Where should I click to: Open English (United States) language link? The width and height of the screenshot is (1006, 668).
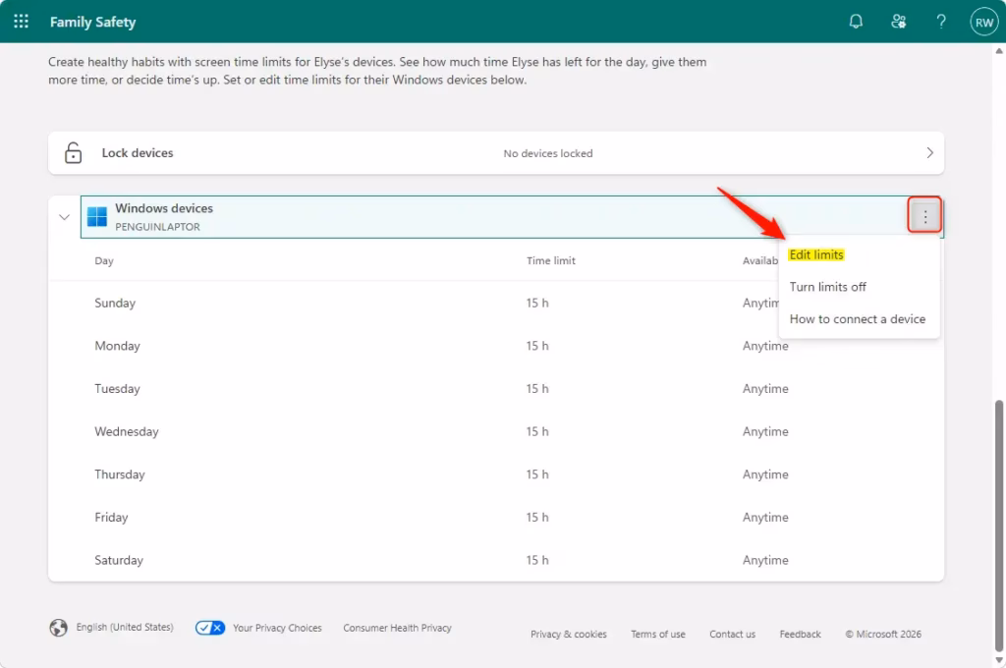click(x=125, y=627)
